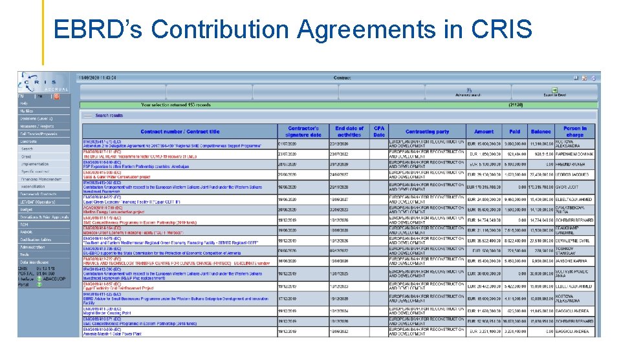621x349 pixels.
Task: Click the last icon in Contract title bar
Action: point(593,78)
